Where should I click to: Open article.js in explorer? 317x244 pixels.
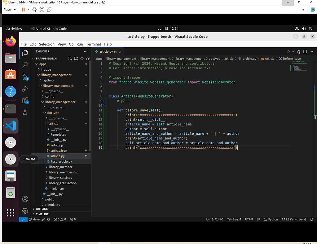57,145
